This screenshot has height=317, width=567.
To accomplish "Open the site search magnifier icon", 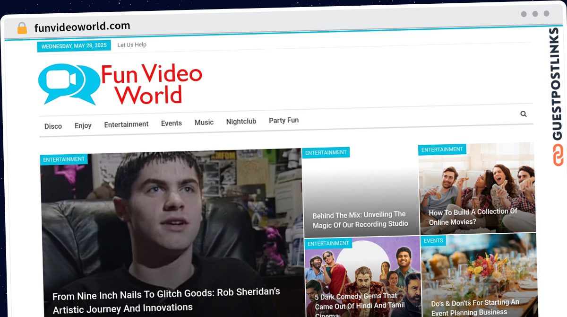I will click(524, 114).
